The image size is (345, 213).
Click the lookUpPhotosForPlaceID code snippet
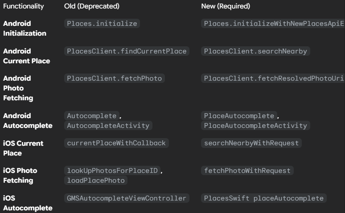coord(112,171)
